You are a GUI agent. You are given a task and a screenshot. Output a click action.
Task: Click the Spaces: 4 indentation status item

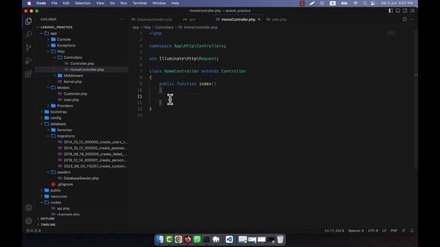[x=356, y=231]
